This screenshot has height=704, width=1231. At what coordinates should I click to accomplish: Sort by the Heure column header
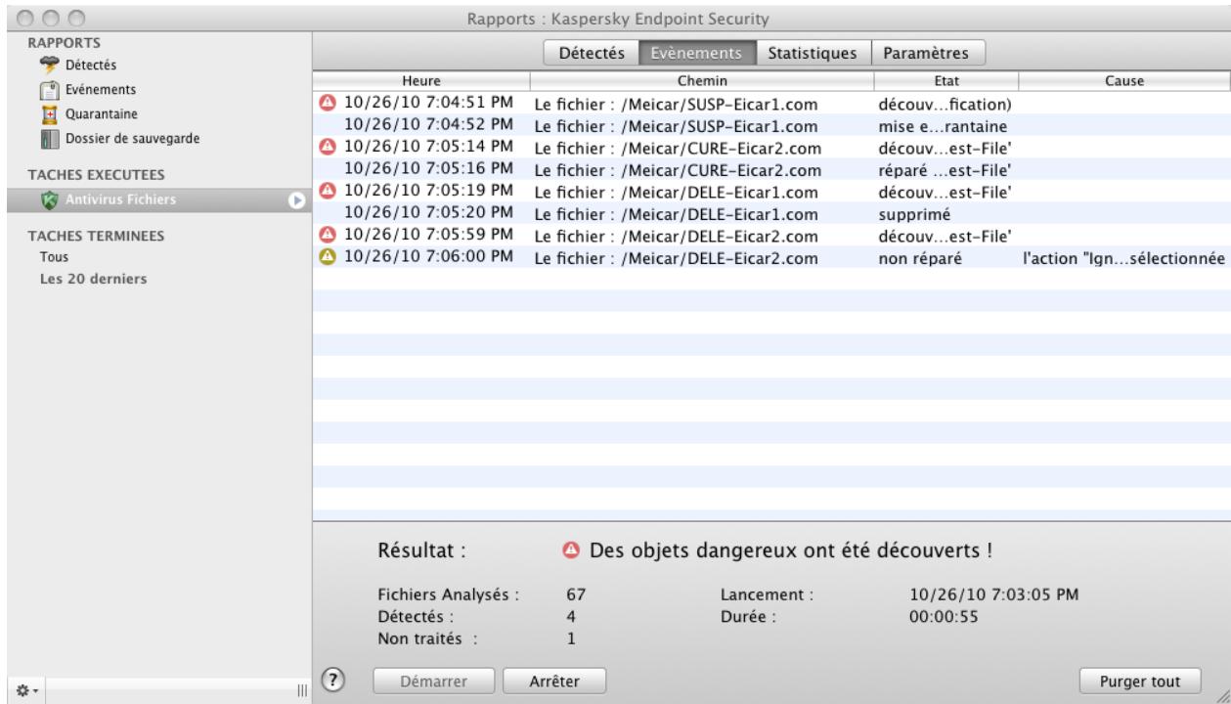420,82
